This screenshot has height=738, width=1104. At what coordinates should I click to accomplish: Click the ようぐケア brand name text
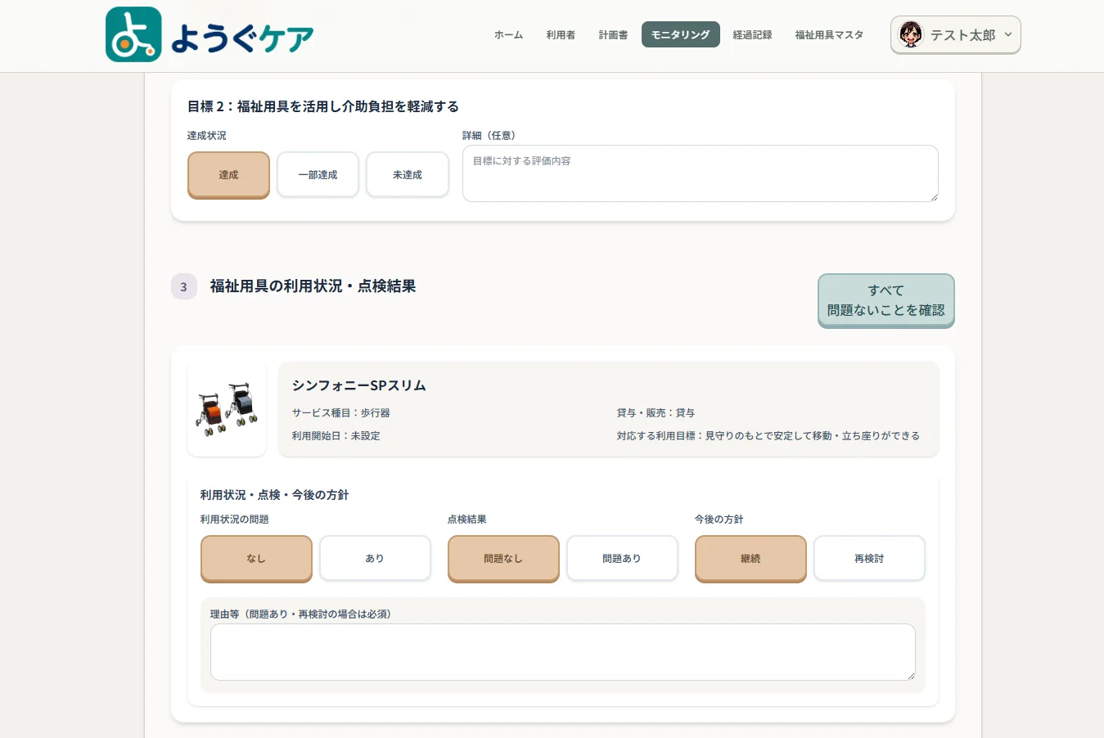point(242,37)
